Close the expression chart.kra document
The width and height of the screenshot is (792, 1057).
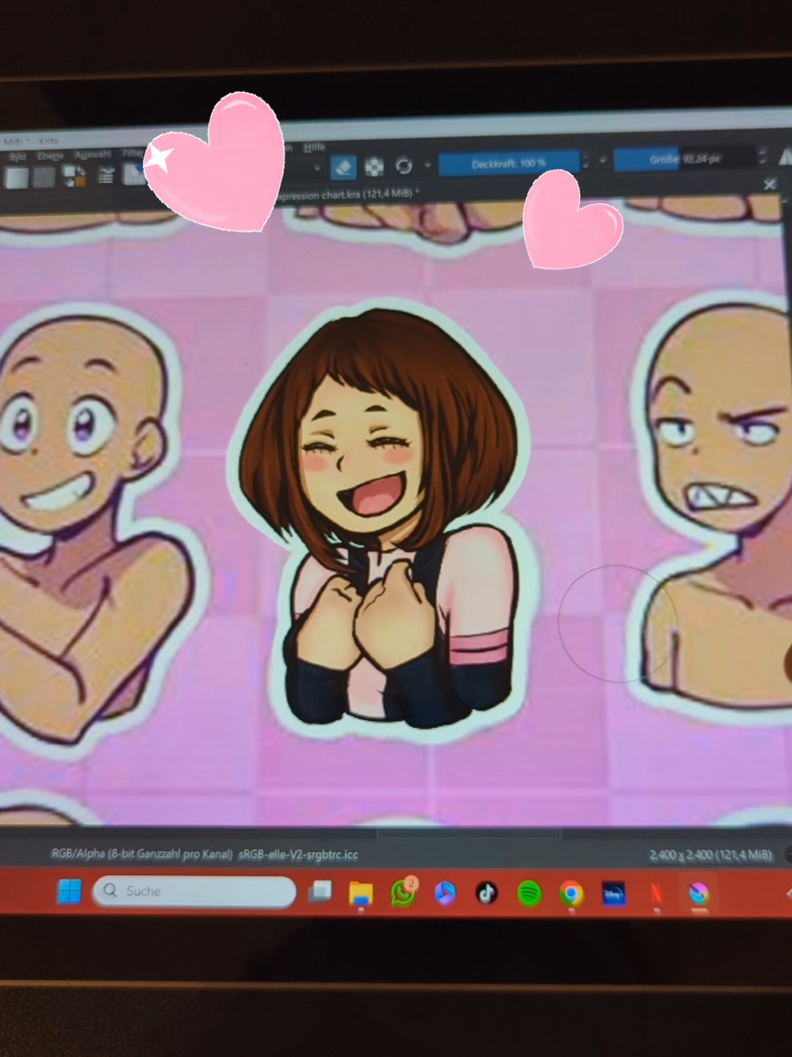tap(770, 184)
